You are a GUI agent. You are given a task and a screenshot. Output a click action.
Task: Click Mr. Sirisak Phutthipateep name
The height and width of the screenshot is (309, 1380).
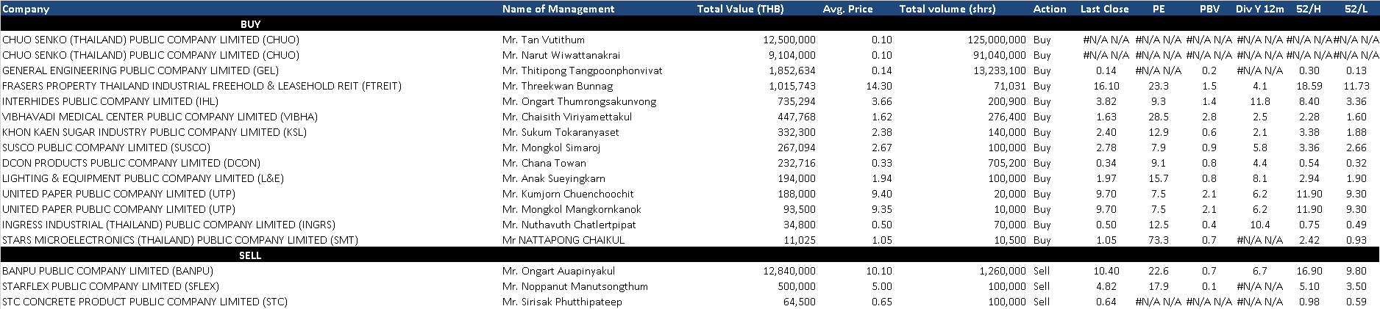click(x=562, y=302)
